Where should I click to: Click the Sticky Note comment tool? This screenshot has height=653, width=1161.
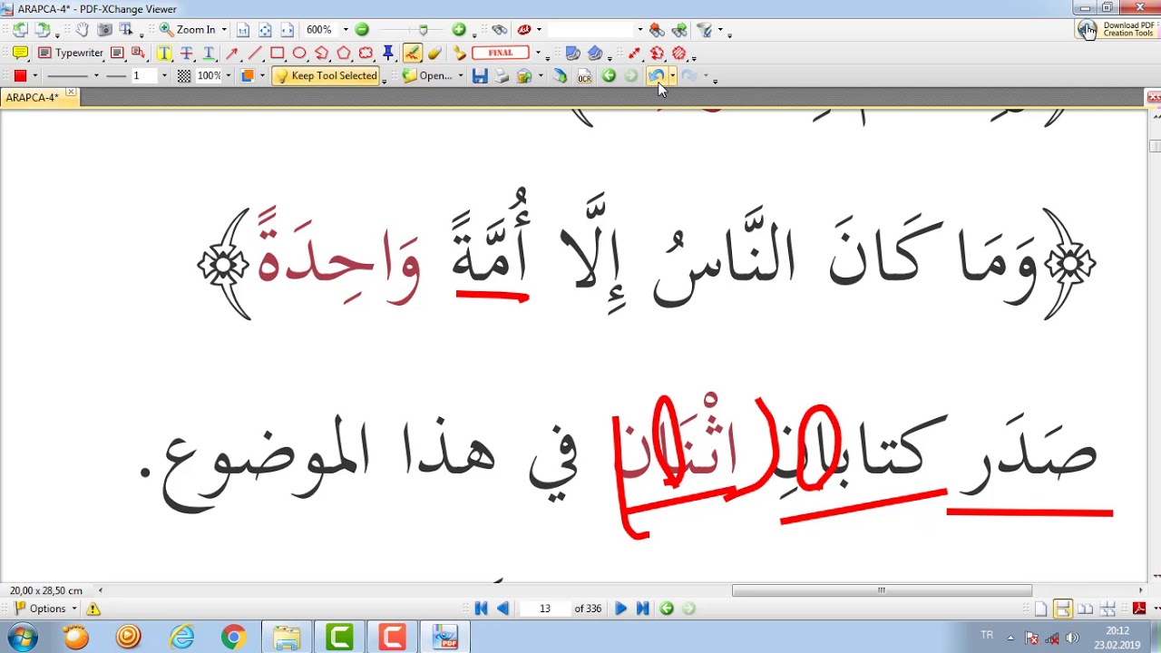[x=20, y=54]
